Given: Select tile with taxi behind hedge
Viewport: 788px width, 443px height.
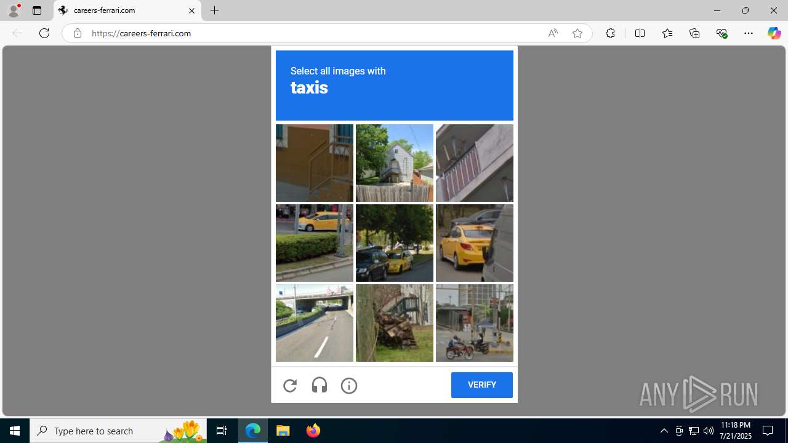Looking at the screenshot, I should coord(315,243).
